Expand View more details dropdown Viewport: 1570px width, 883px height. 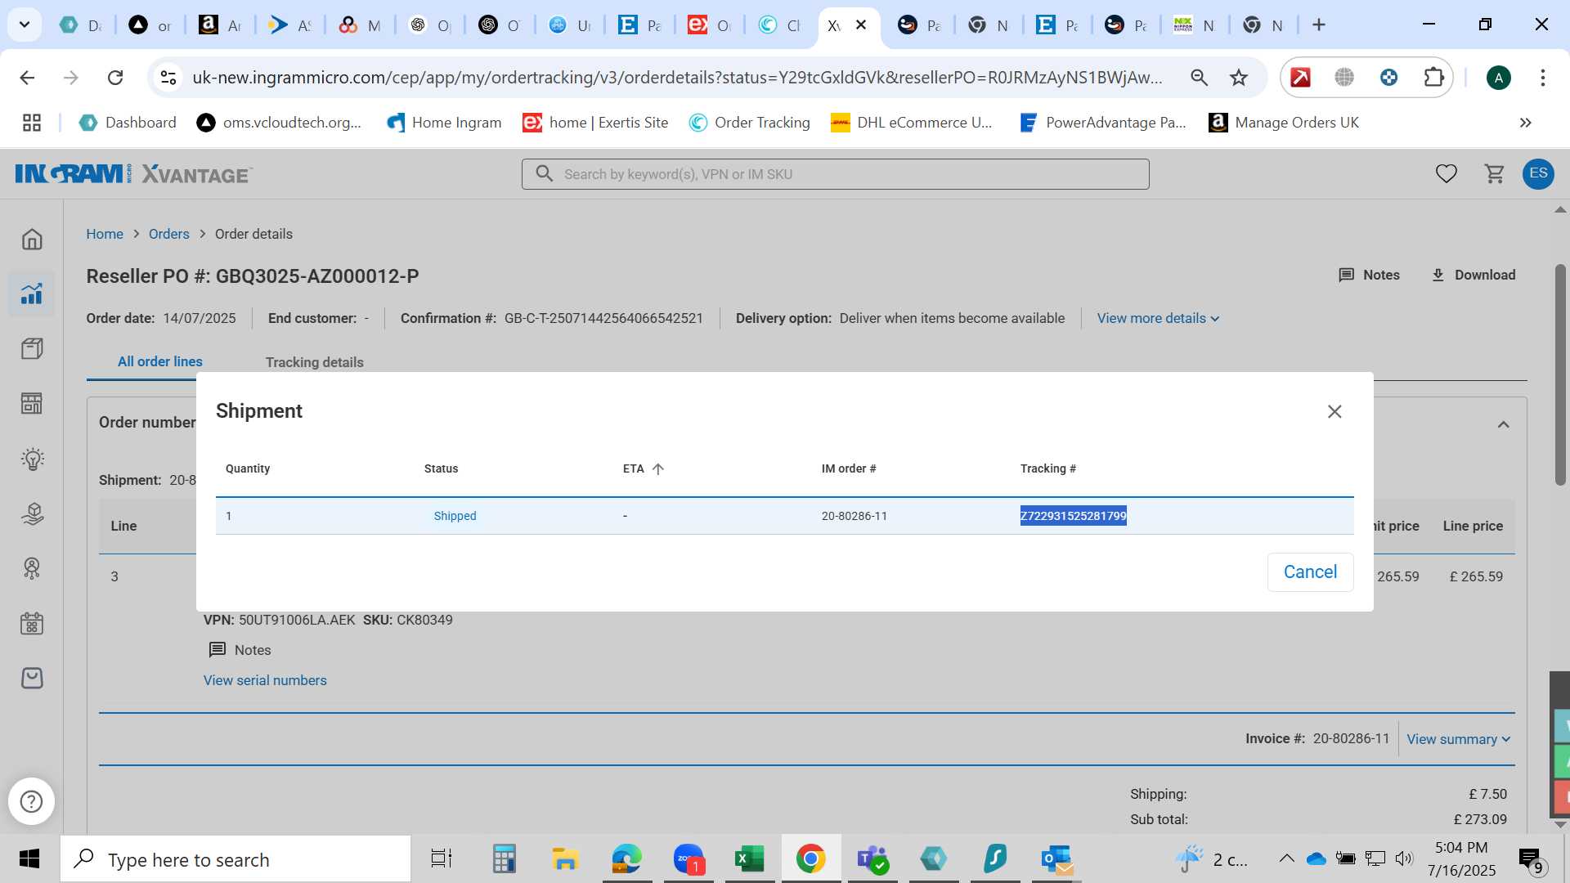click(x=1158, y=318)
